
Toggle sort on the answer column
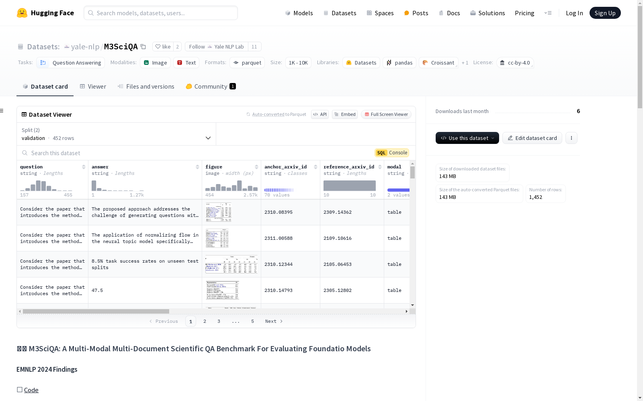(197, 167)
